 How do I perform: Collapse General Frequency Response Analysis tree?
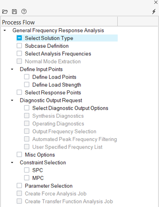point(5,31)
